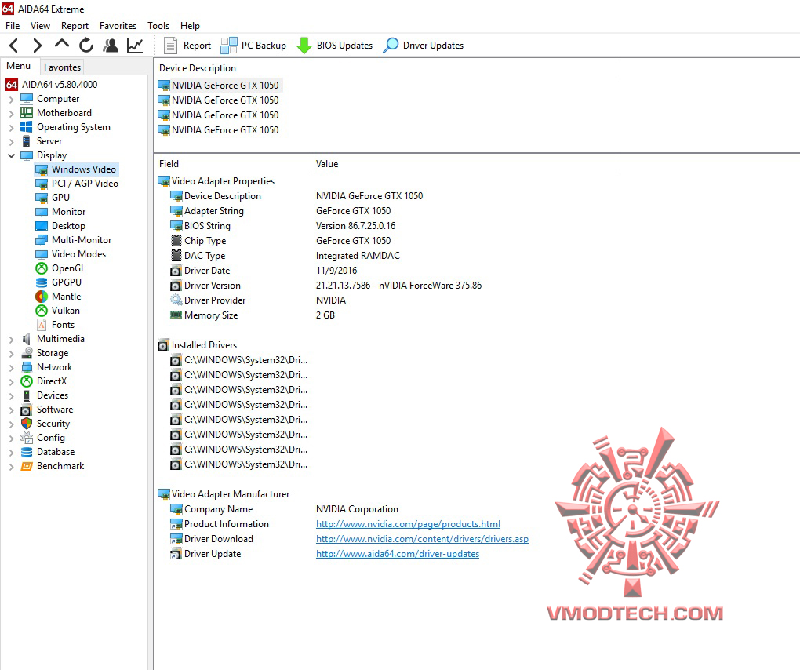Select the GPU item icon
This screenshot has width=800, height=670.
click(42, 198)
